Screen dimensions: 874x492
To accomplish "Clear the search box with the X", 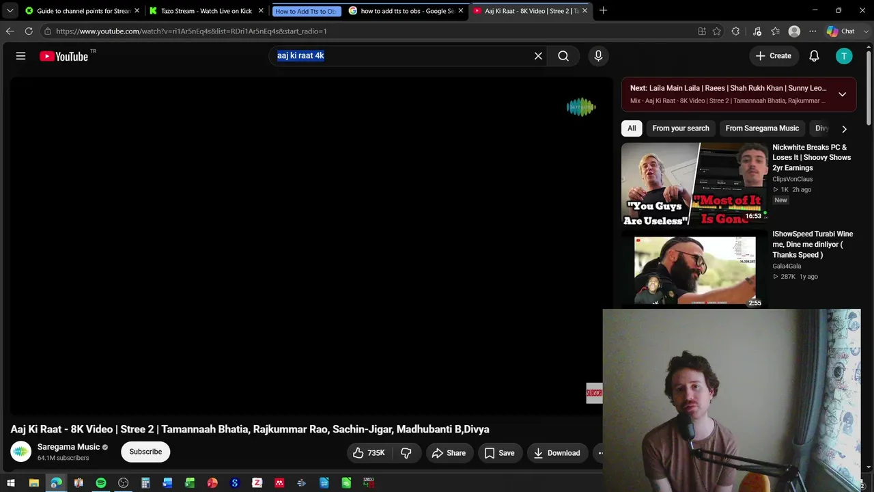I will click(538, 56).
